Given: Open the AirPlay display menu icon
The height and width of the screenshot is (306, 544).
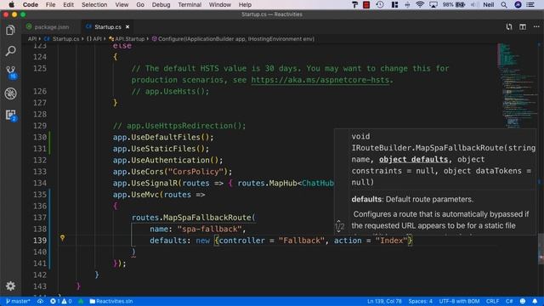Looking at the screenshot, I should coord(433,4).
